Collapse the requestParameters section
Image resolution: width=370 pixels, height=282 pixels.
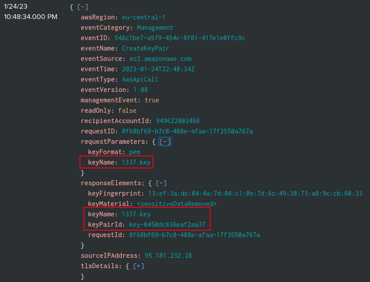tap(165, 142)
